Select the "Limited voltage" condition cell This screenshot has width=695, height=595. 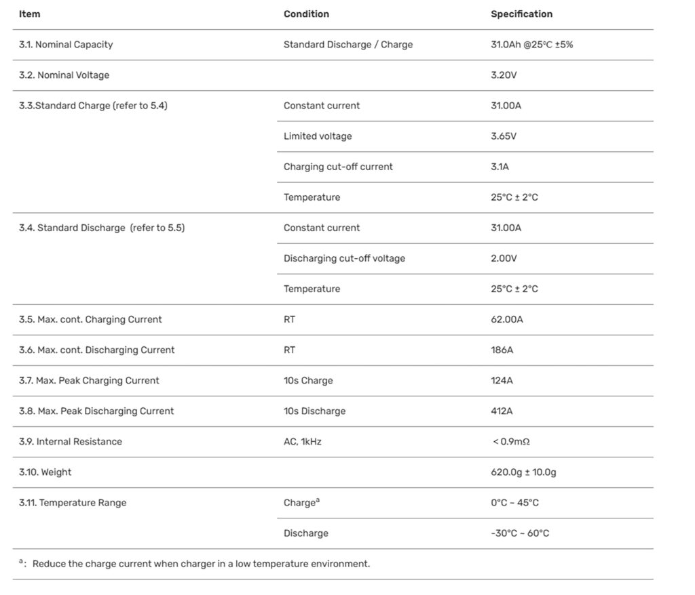tap(318, 136)
